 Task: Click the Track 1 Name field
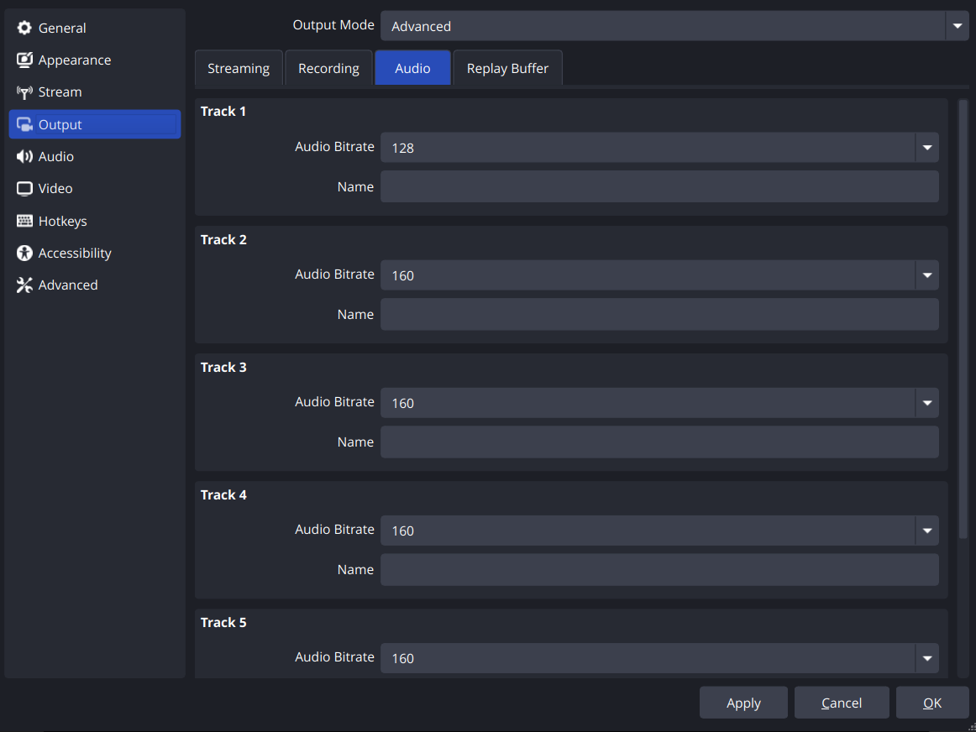click(659, 186)
